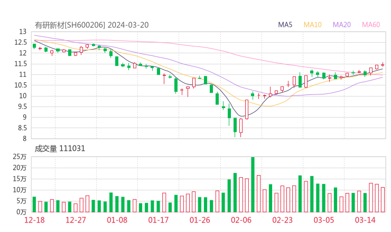The height and width of the screenshot is (232, 391).
Task: Click the MA5 legend label
Action: pyautogui.click(x=285, y=25)
